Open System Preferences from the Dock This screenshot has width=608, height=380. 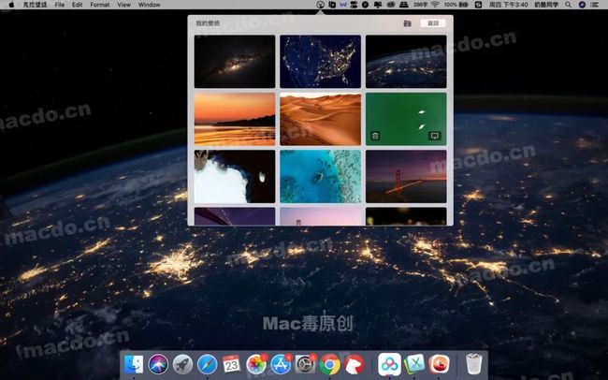pos(305,364)
